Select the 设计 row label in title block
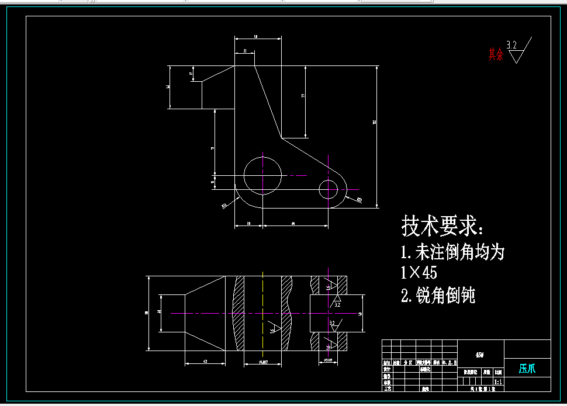Image resolution: width=567 pixels, height=406 pixels. 387,369
